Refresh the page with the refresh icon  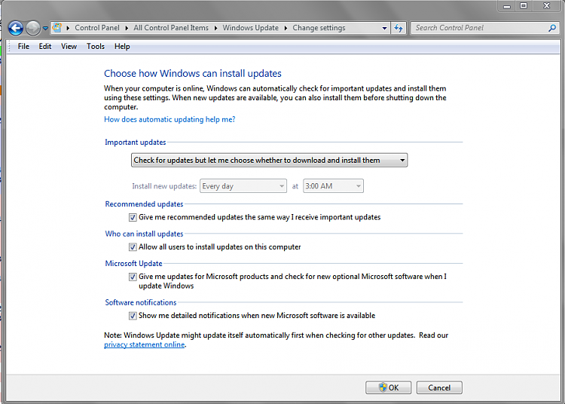(399, 28)
